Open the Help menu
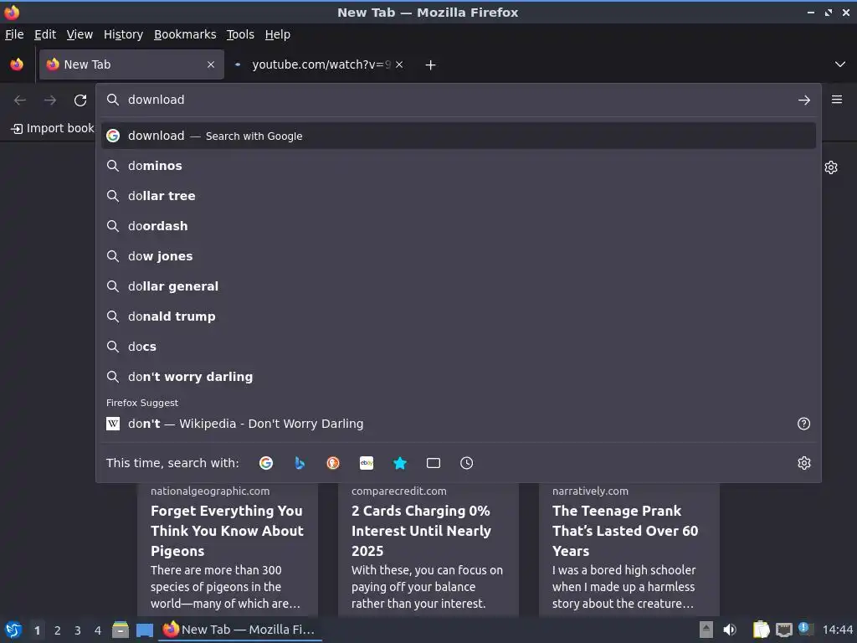Image resolution: width=857 pixels, height=643 pixels. pos(278,34)
